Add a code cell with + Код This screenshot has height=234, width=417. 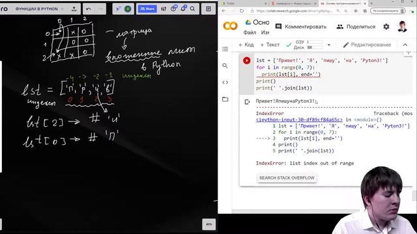point(246,45)
